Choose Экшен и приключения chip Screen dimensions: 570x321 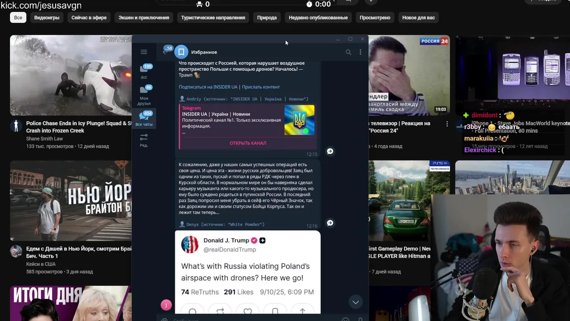pyautogui.click(x=144, y=18)
